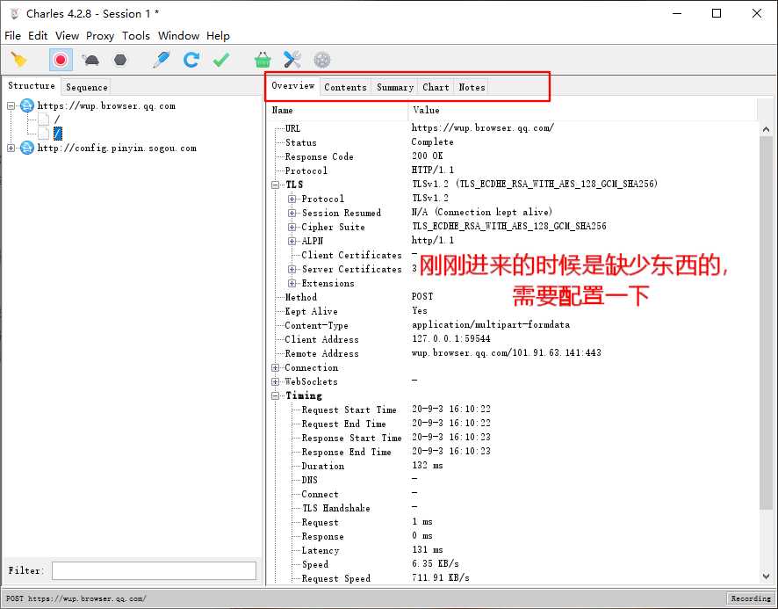Viewport: 778px width, 609px height.
Task: Click the Repeat refresh arrow icon
Action: click(x=191, y=60)
